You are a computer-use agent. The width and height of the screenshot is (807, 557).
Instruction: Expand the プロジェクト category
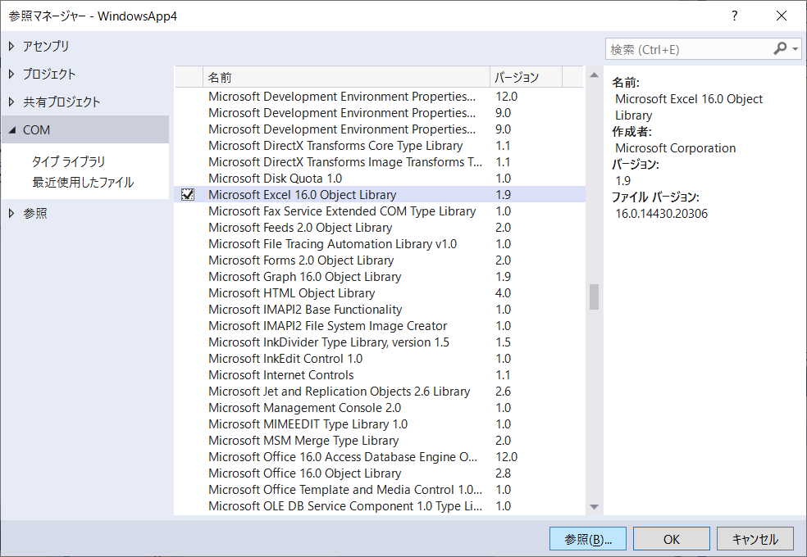tap(11, 74)
